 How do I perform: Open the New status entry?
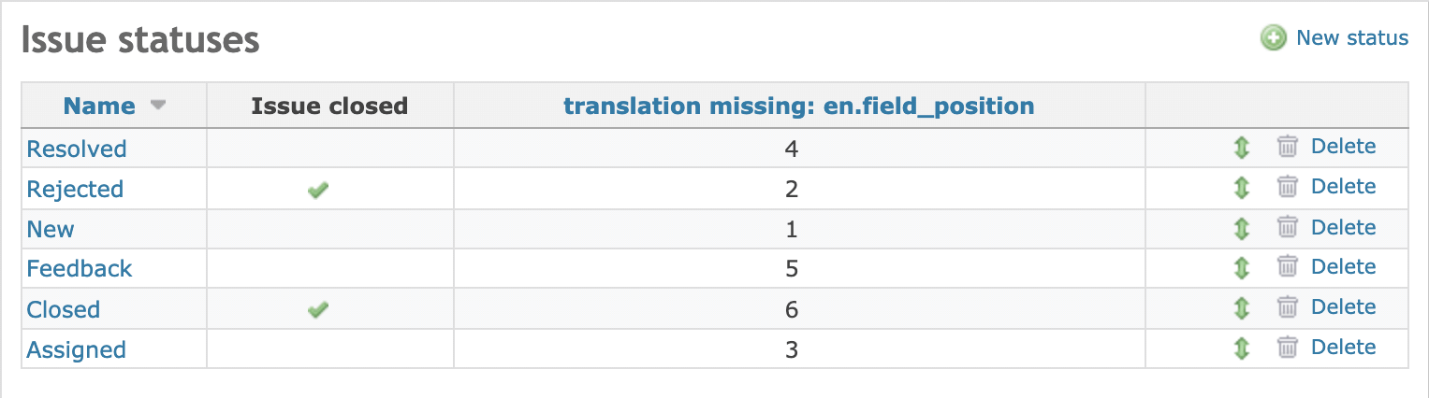51,229
